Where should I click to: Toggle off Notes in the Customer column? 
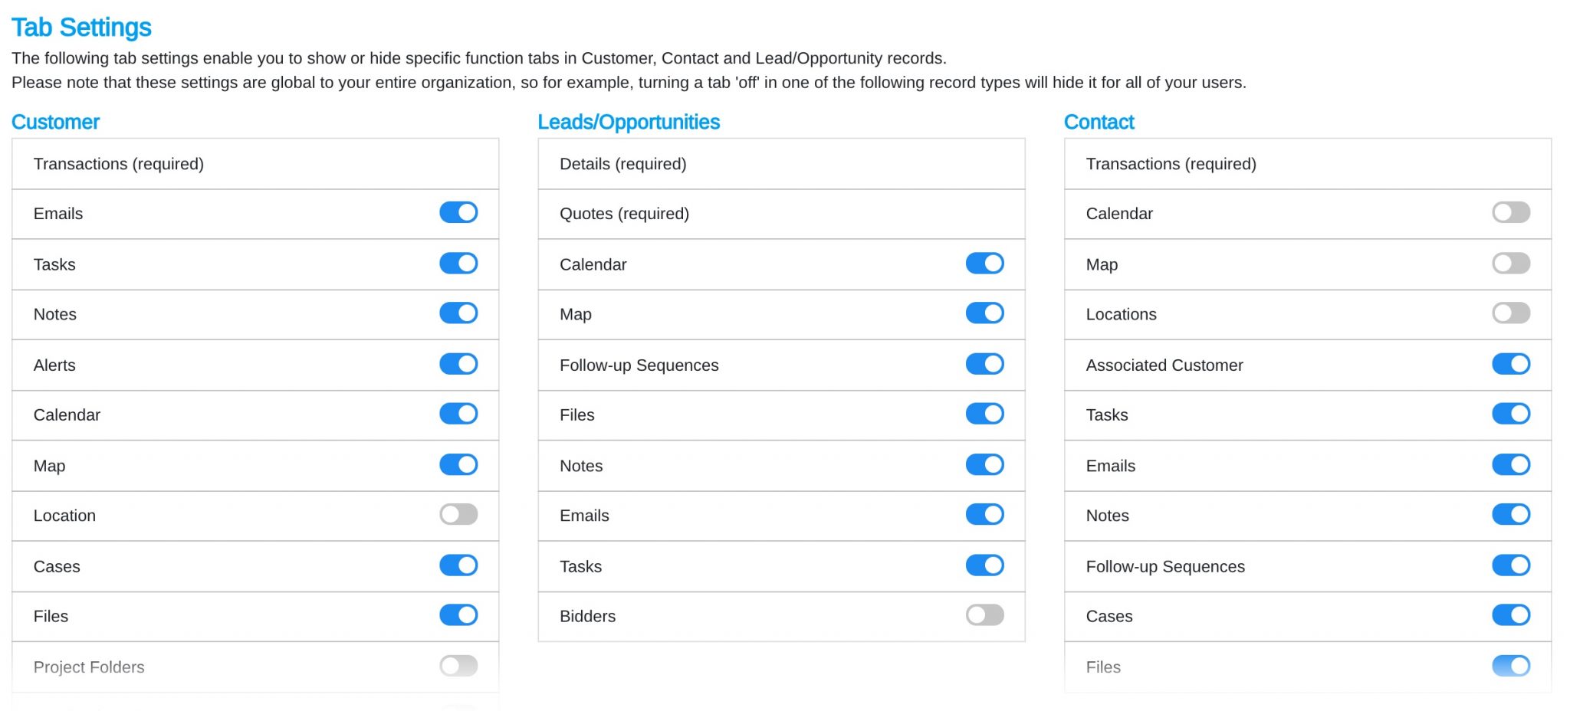(458, 313)
